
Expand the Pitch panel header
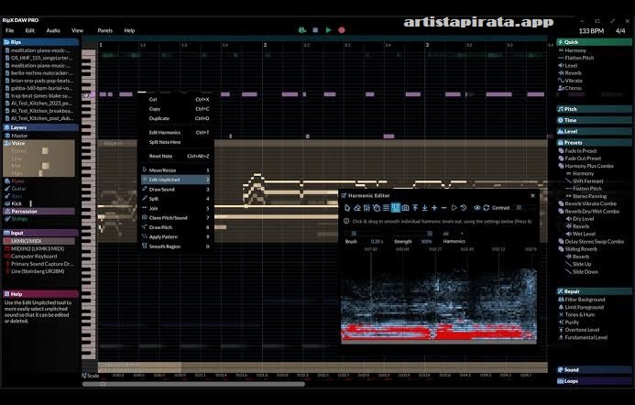[594, 109]
